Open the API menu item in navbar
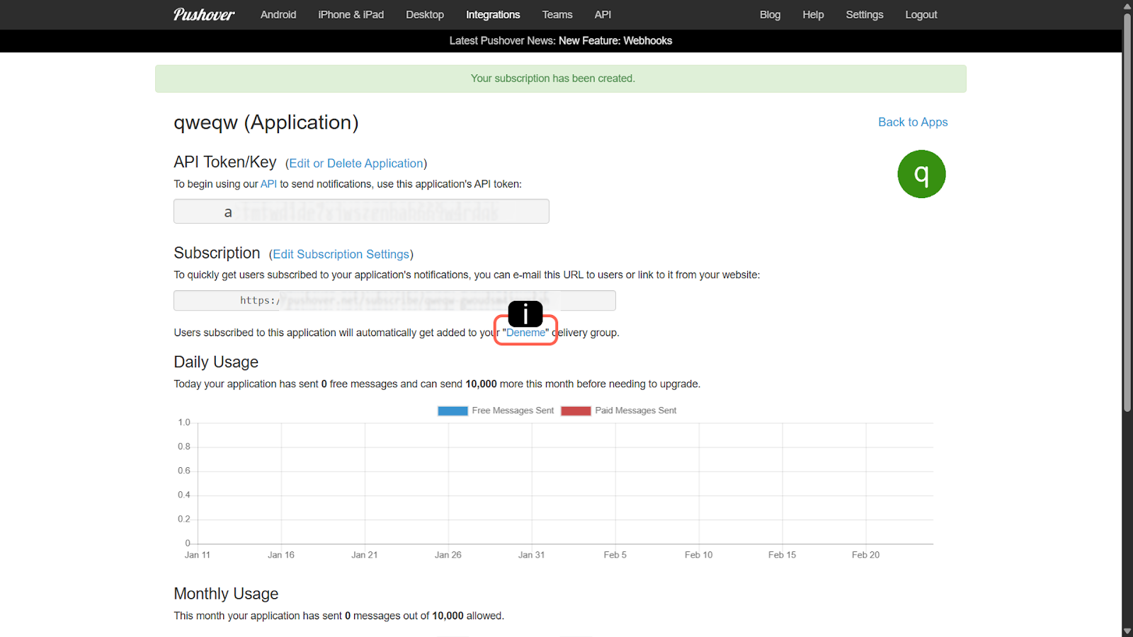The width and height of the screenshot is (1133, 637). pos(603,15)
